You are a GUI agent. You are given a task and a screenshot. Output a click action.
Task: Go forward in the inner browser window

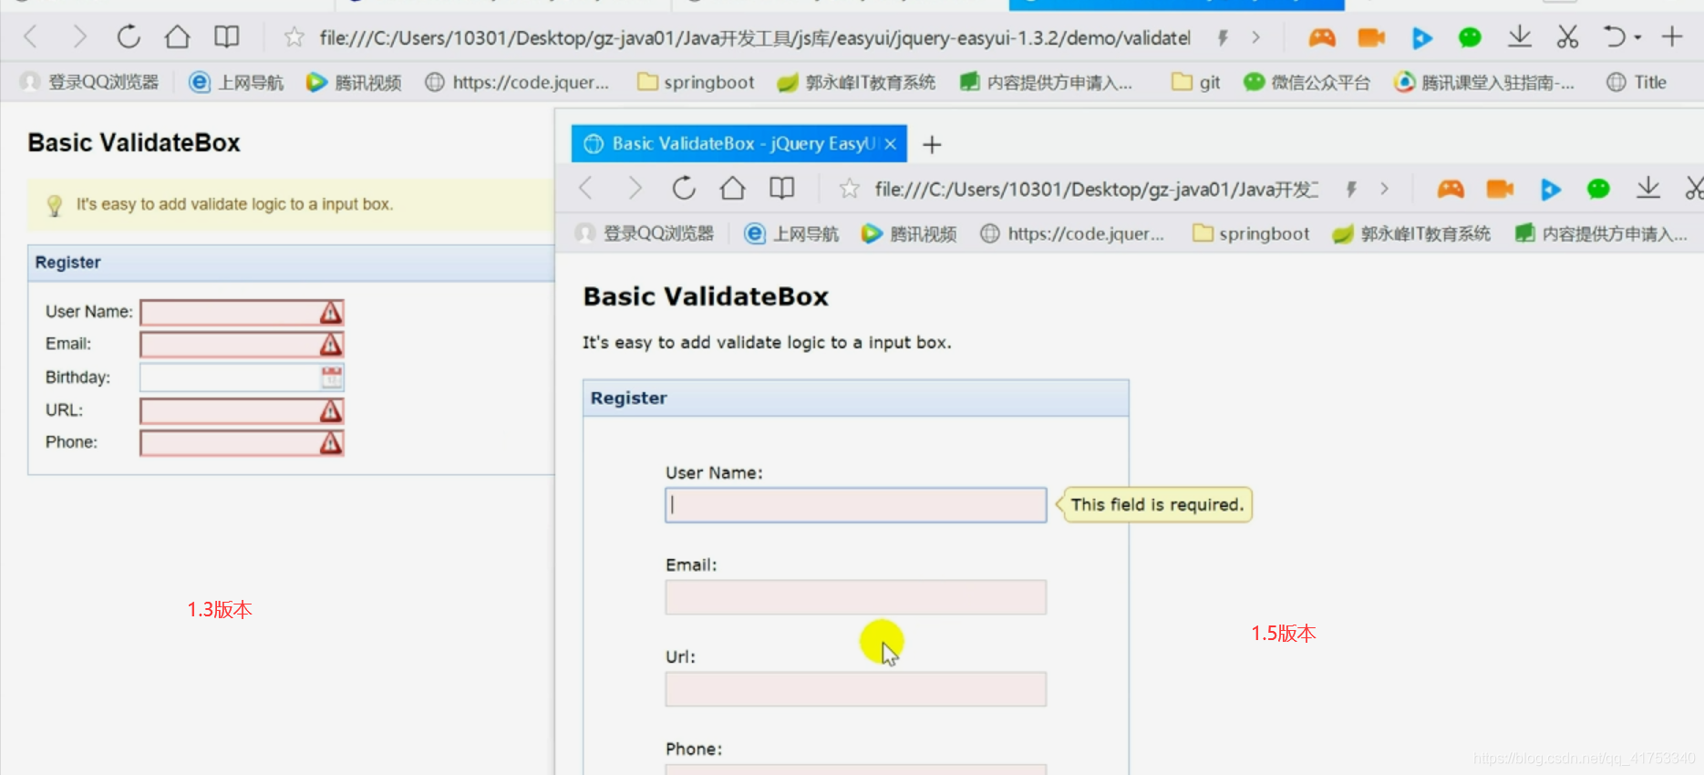point(635,189)
